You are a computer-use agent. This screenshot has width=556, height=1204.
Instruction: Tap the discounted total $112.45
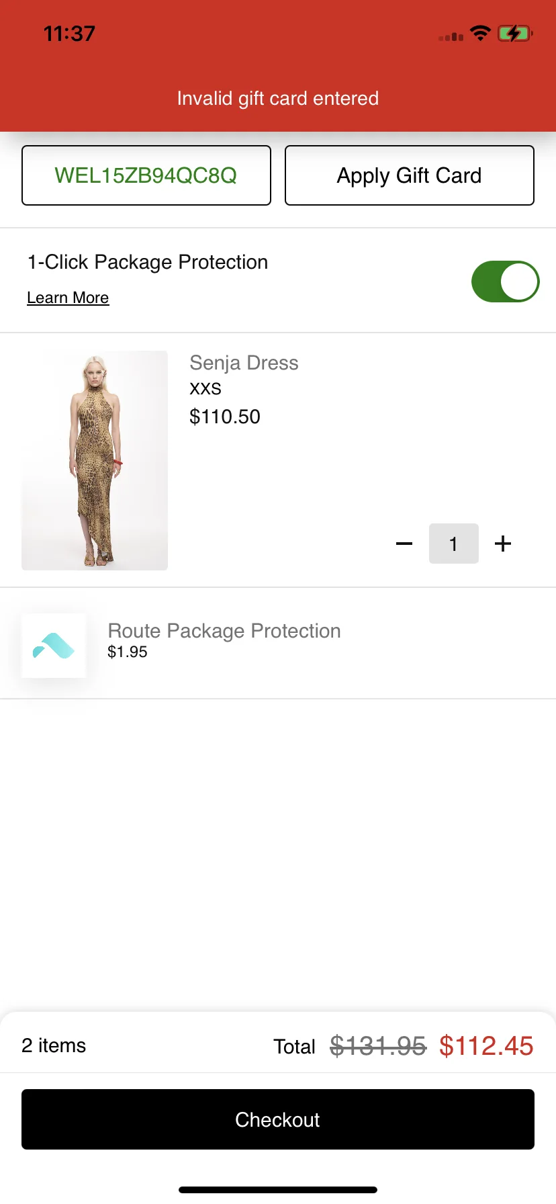click(486, 1045)
